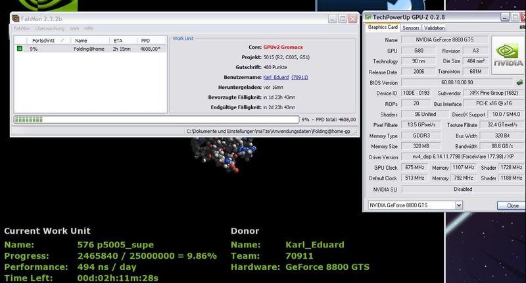Click the BIOS save chip icon in GPU-Z
The height and width of the screenshot is (283, 526).
(519, 82)
